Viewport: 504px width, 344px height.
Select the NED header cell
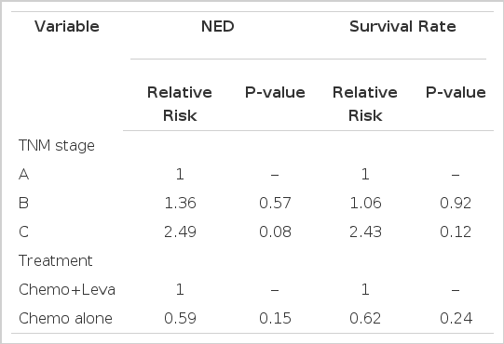[x=218, y=26]
